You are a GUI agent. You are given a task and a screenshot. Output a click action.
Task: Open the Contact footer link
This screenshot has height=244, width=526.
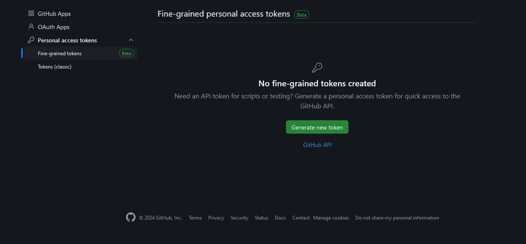click(x=301, y=218)
